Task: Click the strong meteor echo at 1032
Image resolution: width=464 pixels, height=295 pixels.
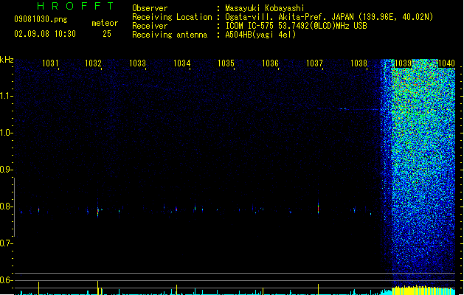Action: pyautogui.click(x=98, y=211)
